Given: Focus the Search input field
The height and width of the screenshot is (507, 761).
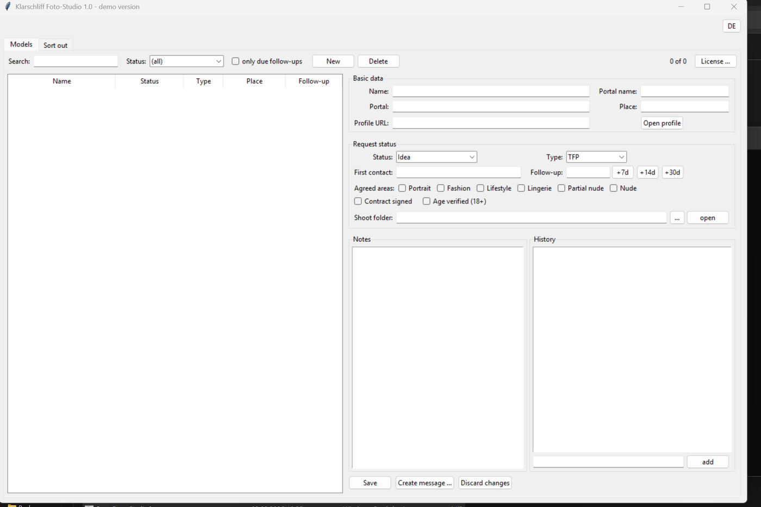Looking at the screenshot, I should 76,61.
